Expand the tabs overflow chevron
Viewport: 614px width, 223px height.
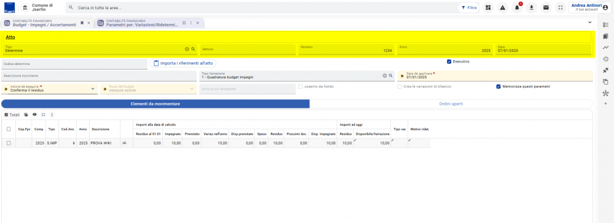tap(589, 23)
